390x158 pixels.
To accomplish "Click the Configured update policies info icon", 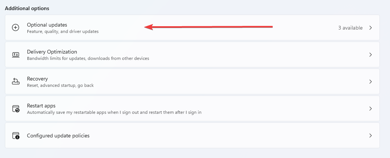I will (x=16, y=136).
